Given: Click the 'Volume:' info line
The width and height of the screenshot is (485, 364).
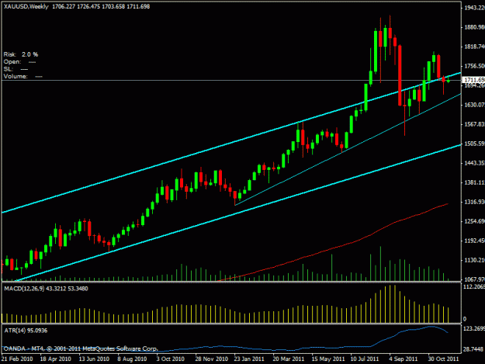Looking at the screenshot, I should tap(23, 76).
